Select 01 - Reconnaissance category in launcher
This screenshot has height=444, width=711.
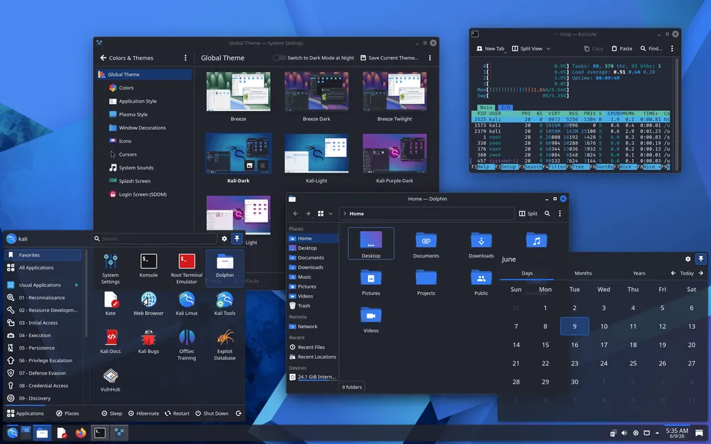click(44, 298)
